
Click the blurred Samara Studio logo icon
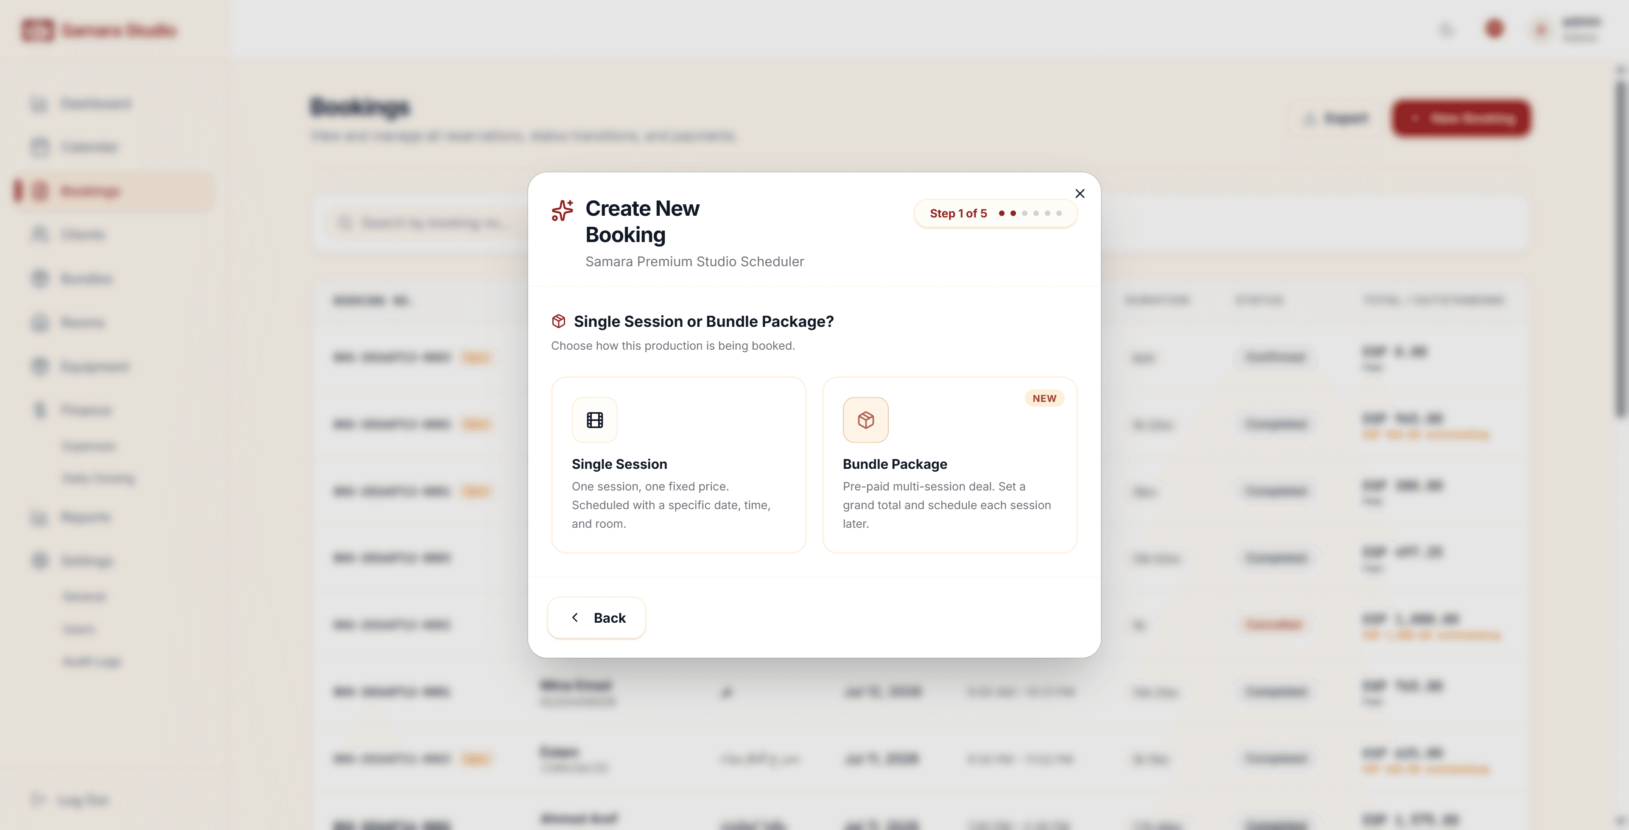(x=38, y=30)
